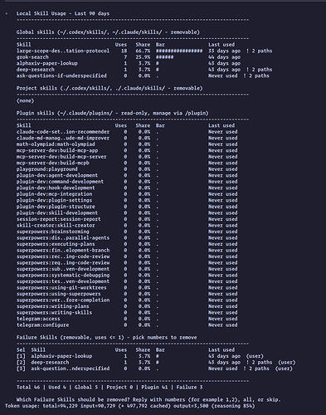Click superpowers:brainstorming row
This screenshot has width=326, height=415.
127,232
